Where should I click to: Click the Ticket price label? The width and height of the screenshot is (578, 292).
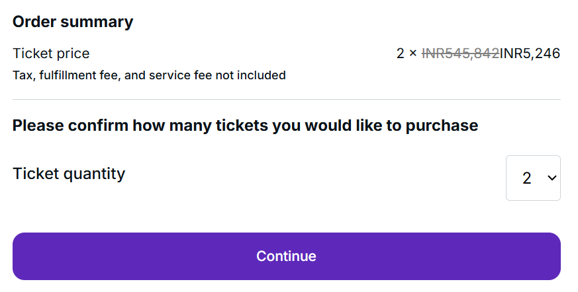[51, 54]
